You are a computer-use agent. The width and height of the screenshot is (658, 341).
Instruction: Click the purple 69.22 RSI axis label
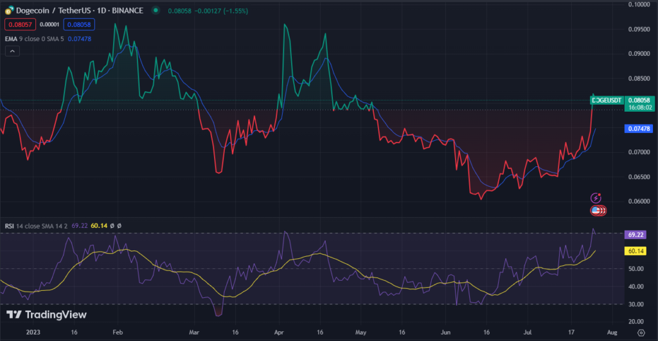(636, 235)
